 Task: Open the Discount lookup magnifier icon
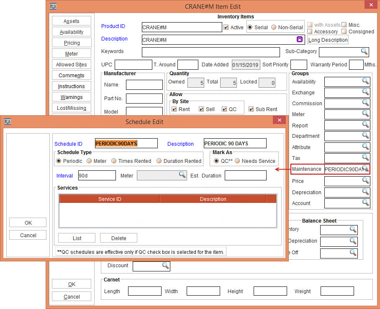(x=165, y=266)
